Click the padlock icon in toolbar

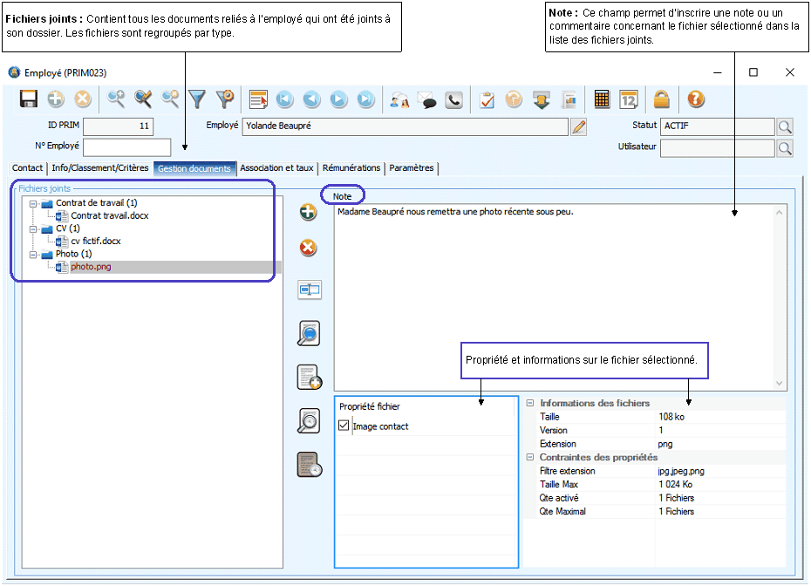point(662,99)
